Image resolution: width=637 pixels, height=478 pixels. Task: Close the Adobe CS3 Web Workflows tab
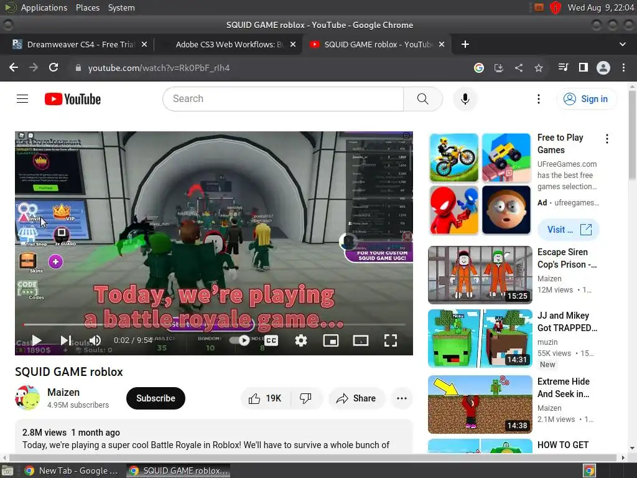coord(293,44)
